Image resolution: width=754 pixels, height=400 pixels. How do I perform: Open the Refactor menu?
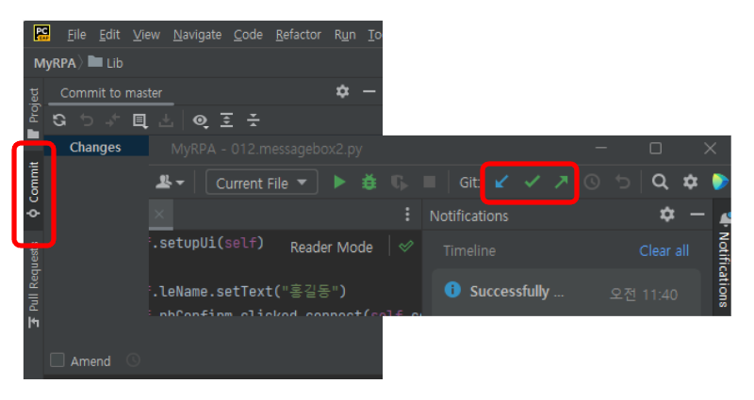pos(298,35)
